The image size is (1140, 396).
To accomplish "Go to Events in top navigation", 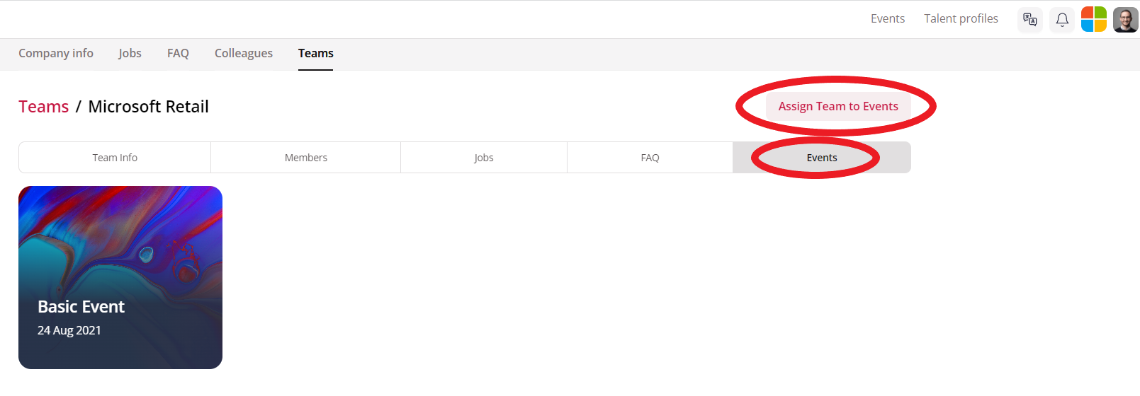I will [x=888, y=18].
